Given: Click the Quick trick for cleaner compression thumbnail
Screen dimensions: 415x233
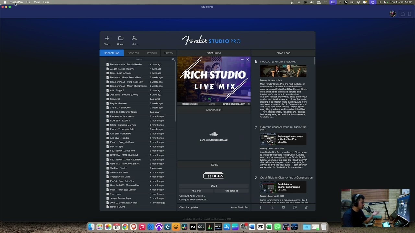Looking at the screenshot, I should (x=283, y=187).
